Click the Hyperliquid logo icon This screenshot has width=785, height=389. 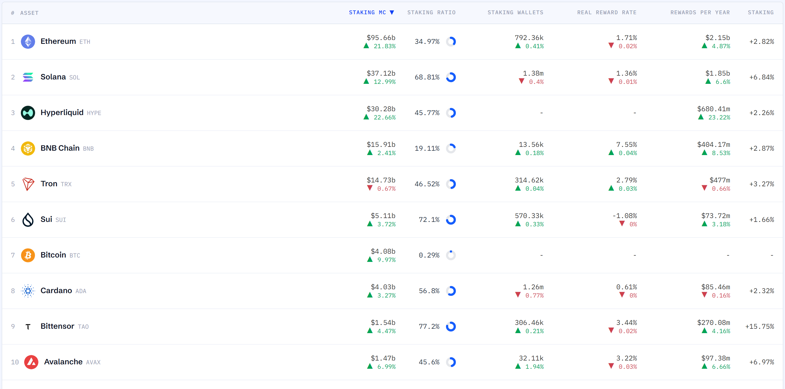pos(28,113)
